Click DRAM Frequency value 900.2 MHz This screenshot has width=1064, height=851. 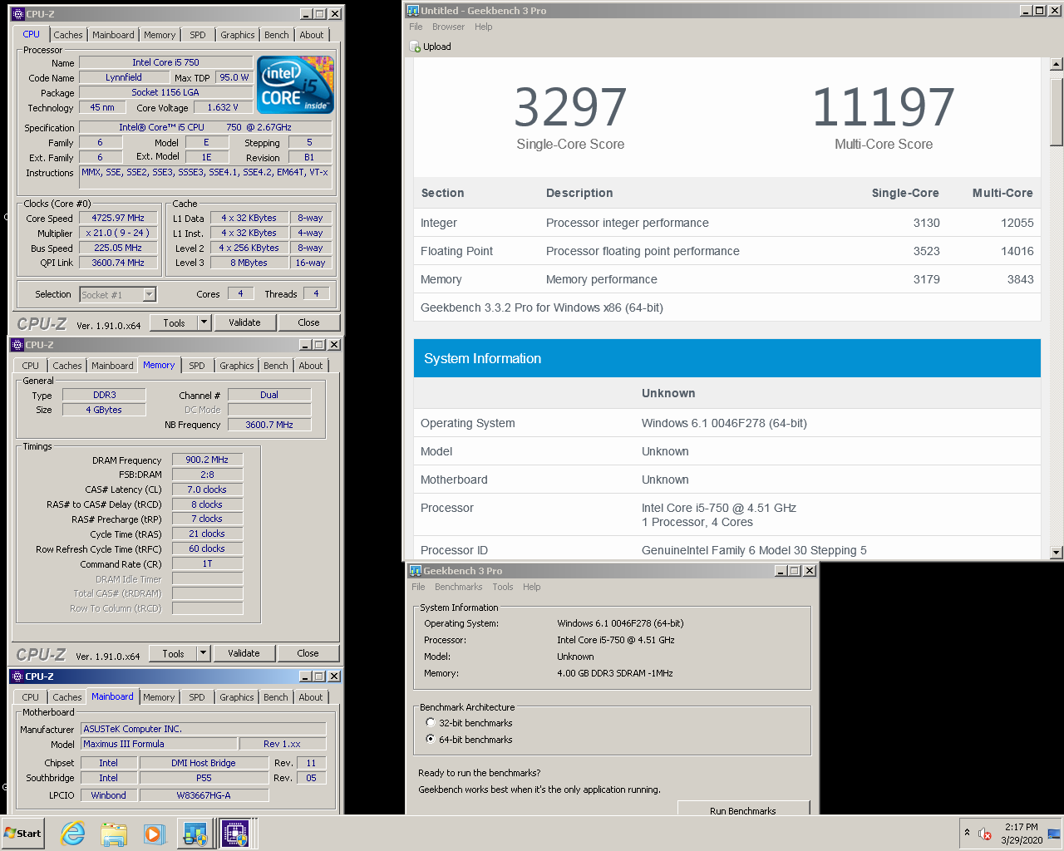point(207,460)
